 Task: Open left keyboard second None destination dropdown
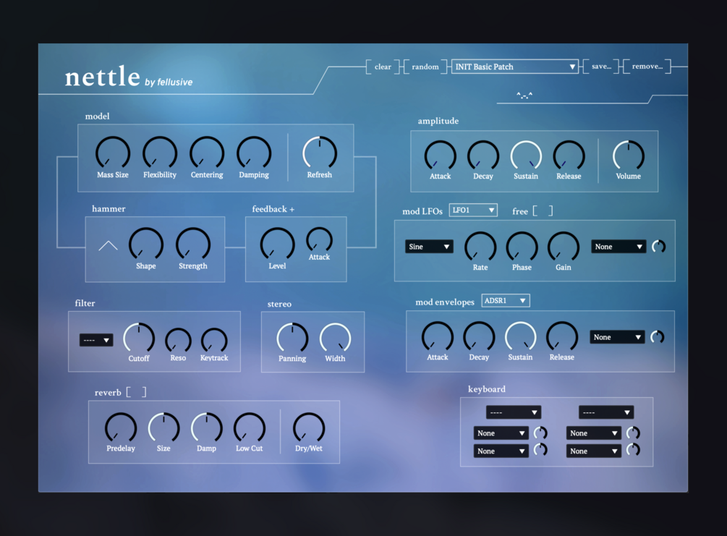coord(501,451)
